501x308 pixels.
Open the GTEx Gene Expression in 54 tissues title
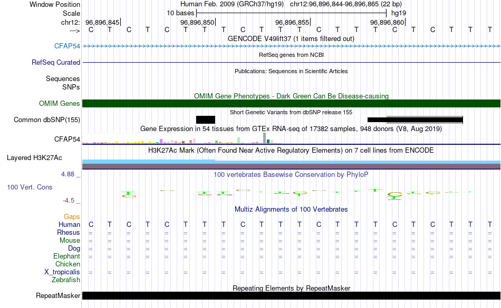[291, 128]
